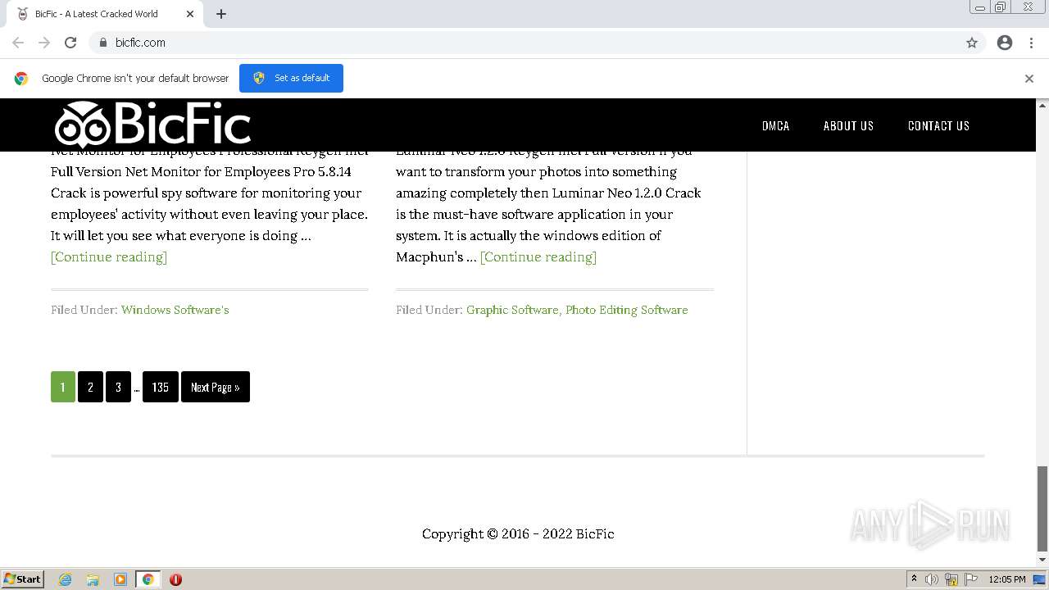Click the volume speaker tray icon
1049x590 pixels.
[x=932, y=579]
